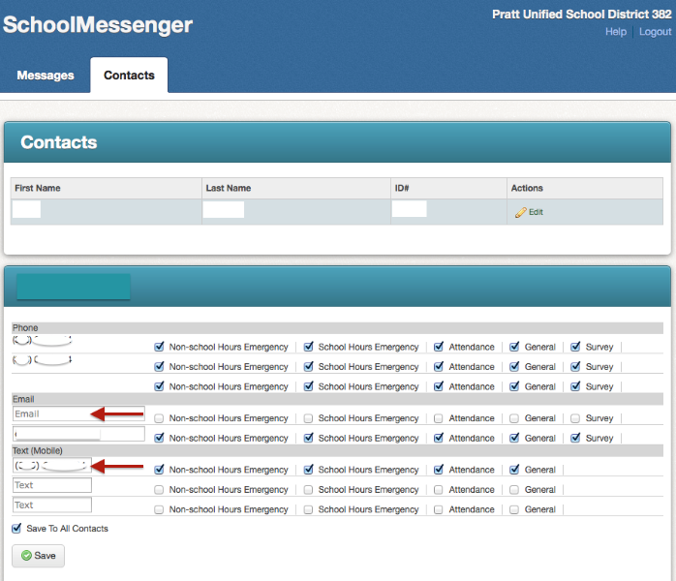
Task: Click the SchoolMessenger logo title
Action: tap(98, 24)
